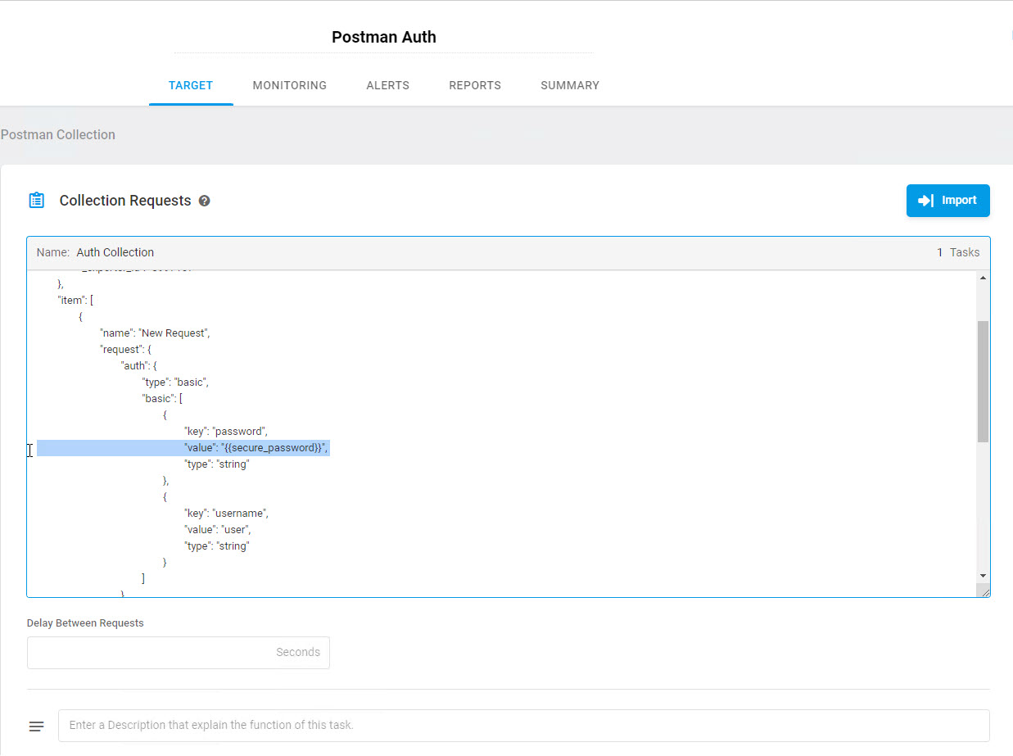This screenshot has height=756, width=1013.
Task: Click the 1 Tasks counter label
Action: (958, 252)
